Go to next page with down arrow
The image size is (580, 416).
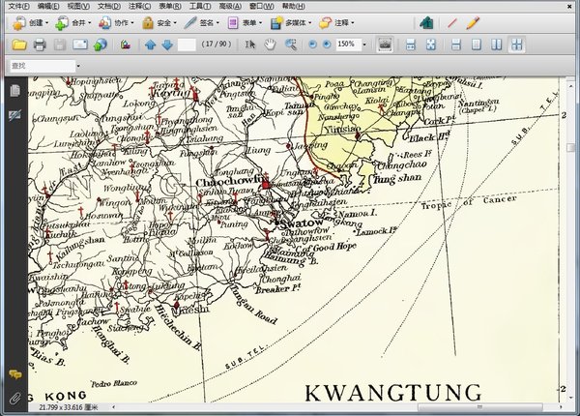pos(167,45)
